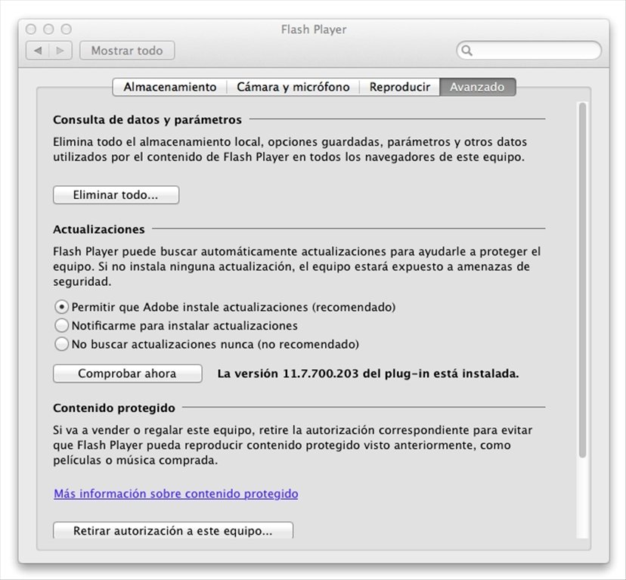Click the Contenido protegido section heading

coord(114,408)
